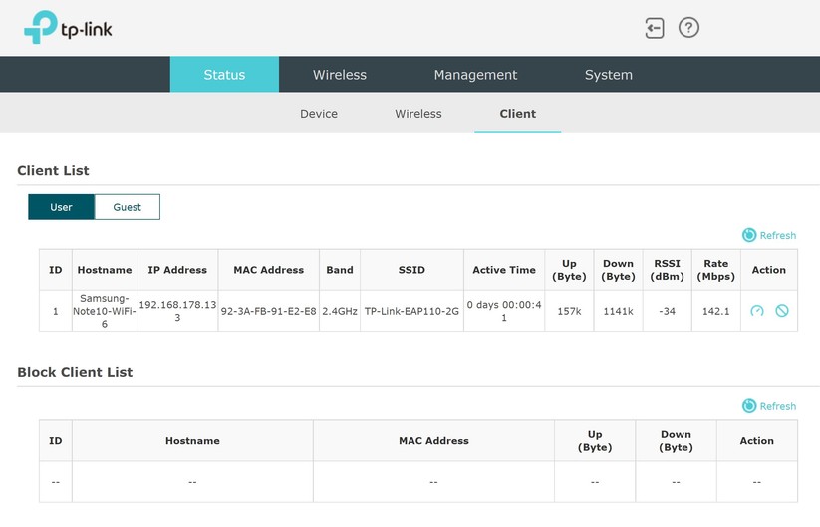Click the tp-link logo

[68, 27]
